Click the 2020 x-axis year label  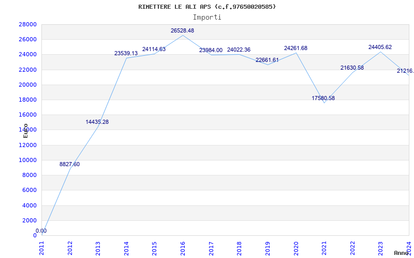point(295,249)
